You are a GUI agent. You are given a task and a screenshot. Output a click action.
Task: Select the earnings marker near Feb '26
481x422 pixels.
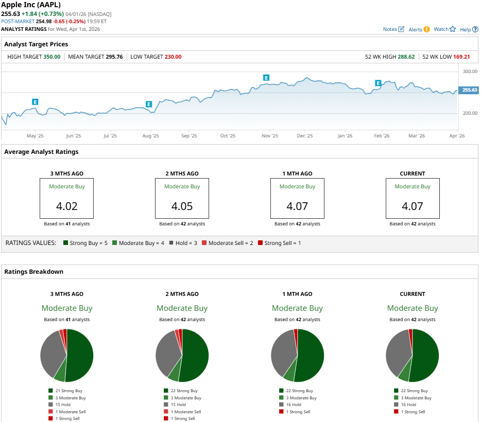pyautogui.click(x=378, y=83)
